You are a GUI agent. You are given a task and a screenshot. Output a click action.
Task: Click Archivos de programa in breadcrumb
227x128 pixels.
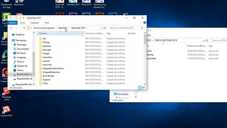pyautogui.click(x=44, y=28)
